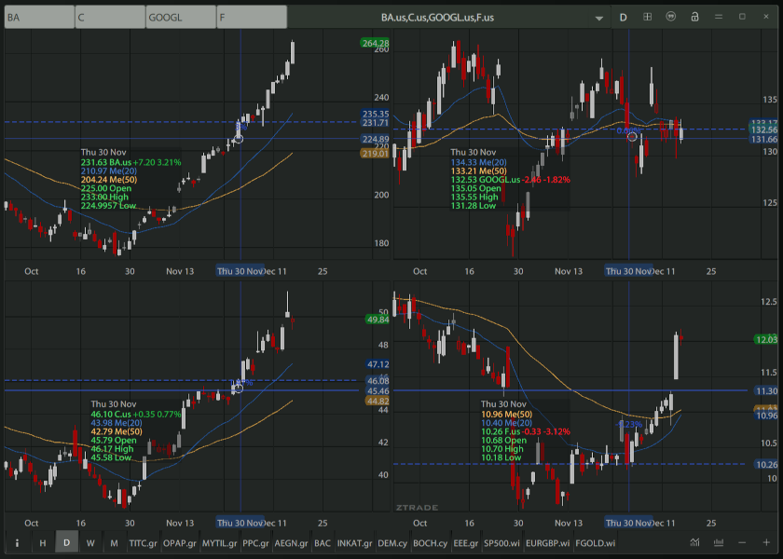The width and height of the screenshot is (783, 559).
Task: Switch to hourly H timeframe
Action: click(x=42, y=542)
